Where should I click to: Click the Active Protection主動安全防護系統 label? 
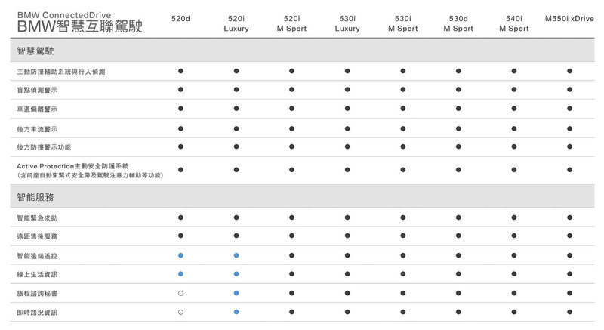pyautogui.click(x=72, y=166)
